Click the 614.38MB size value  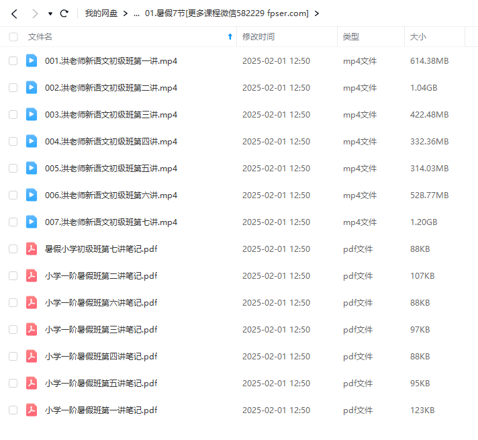pyautogui.click(x=429, y=61)
